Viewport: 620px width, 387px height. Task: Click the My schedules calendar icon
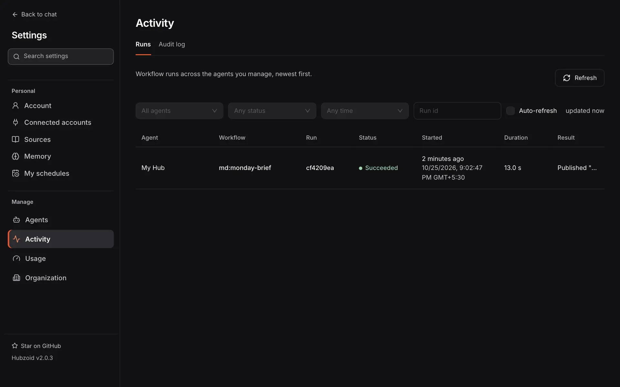coord(15,173)
